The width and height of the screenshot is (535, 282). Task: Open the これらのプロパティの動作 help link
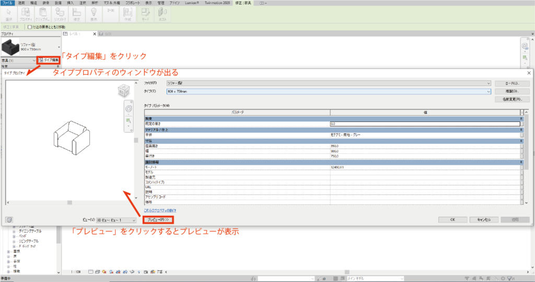tap(160, 211)
